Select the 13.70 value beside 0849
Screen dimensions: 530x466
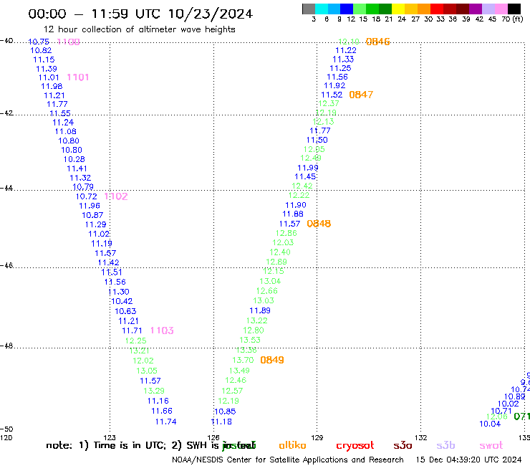point(243,360)
